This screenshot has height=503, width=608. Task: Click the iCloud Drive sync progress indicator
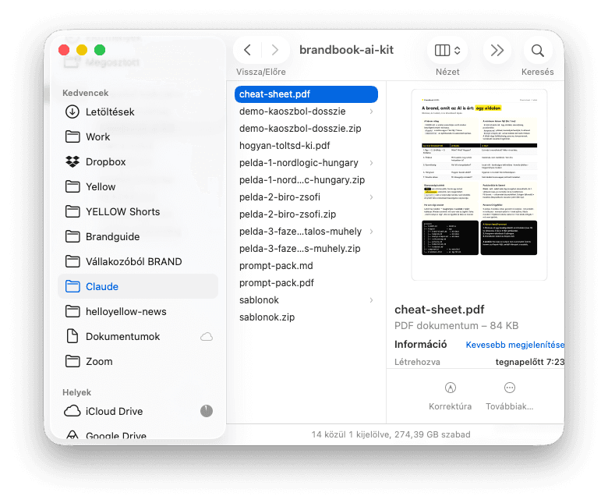[207, 411]
